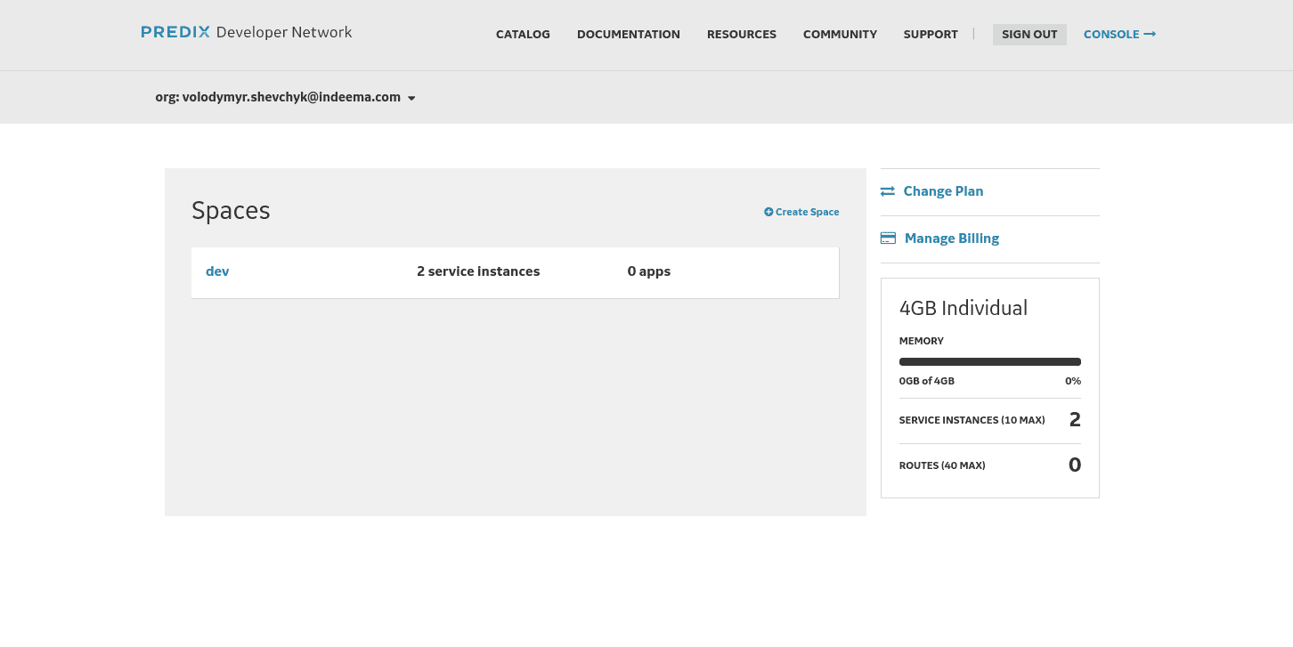
Task: Click the PREDIX logo
Action: [175, 32]
